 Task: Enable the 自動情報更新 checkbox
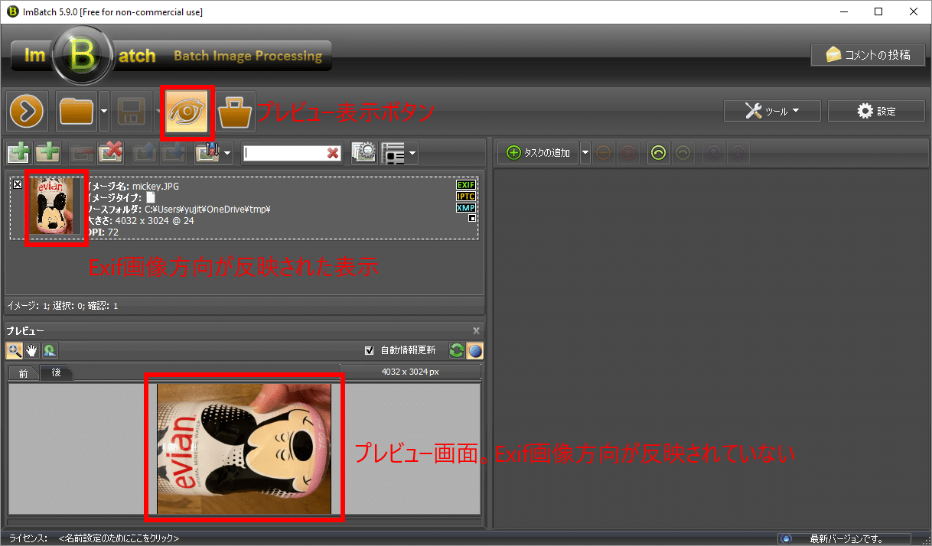pos(370,350)
